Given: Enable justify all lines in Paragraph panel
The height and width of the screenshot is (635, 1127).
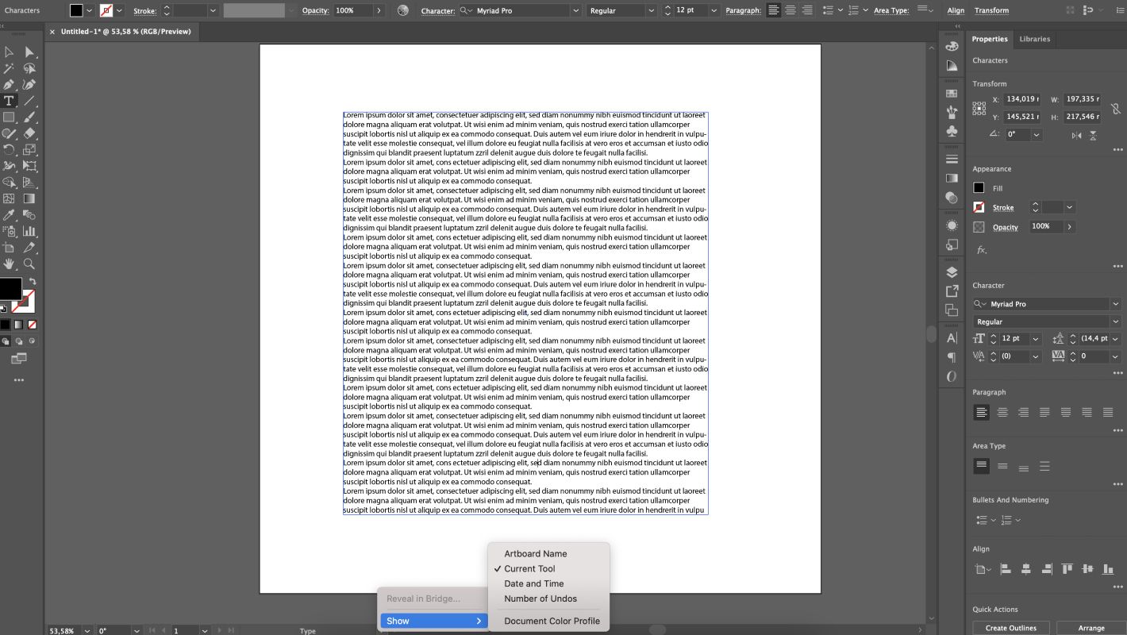Looking at the screenshot, I should point(1108,412).
